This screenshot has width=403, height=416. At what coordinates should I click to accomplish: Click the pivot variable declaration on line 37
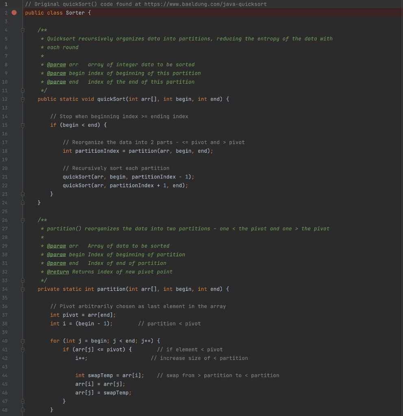coord(71,315)
